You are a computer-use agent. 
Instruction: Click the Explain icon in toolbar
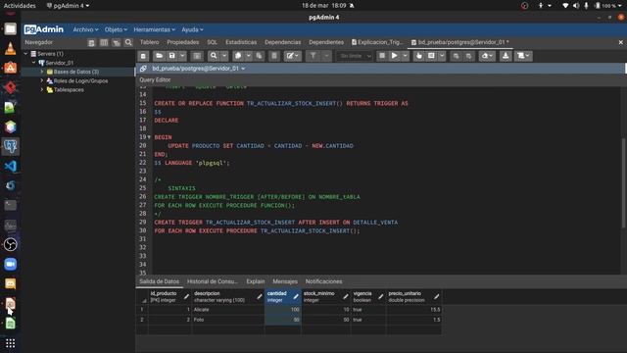coord(418,56)
